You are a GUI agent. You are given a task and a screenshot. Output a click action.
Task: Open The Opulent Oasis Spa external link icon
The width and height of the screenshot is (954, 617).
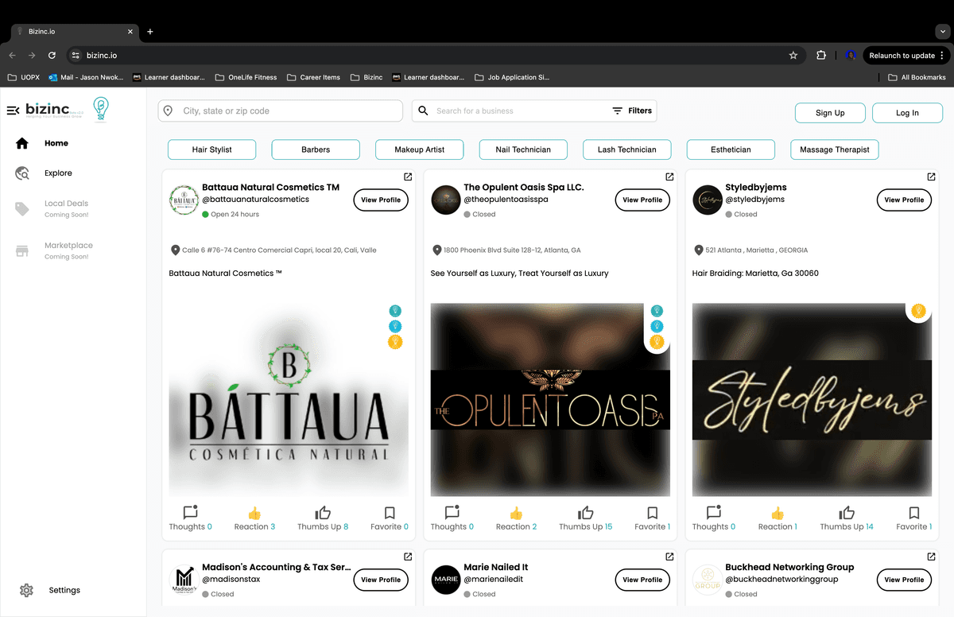pos(669,177)
